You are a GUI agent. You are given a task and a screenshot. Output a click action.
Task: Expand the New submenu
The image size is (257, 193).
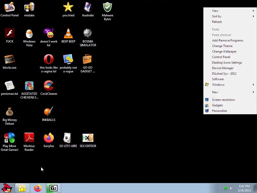point(230,92)
